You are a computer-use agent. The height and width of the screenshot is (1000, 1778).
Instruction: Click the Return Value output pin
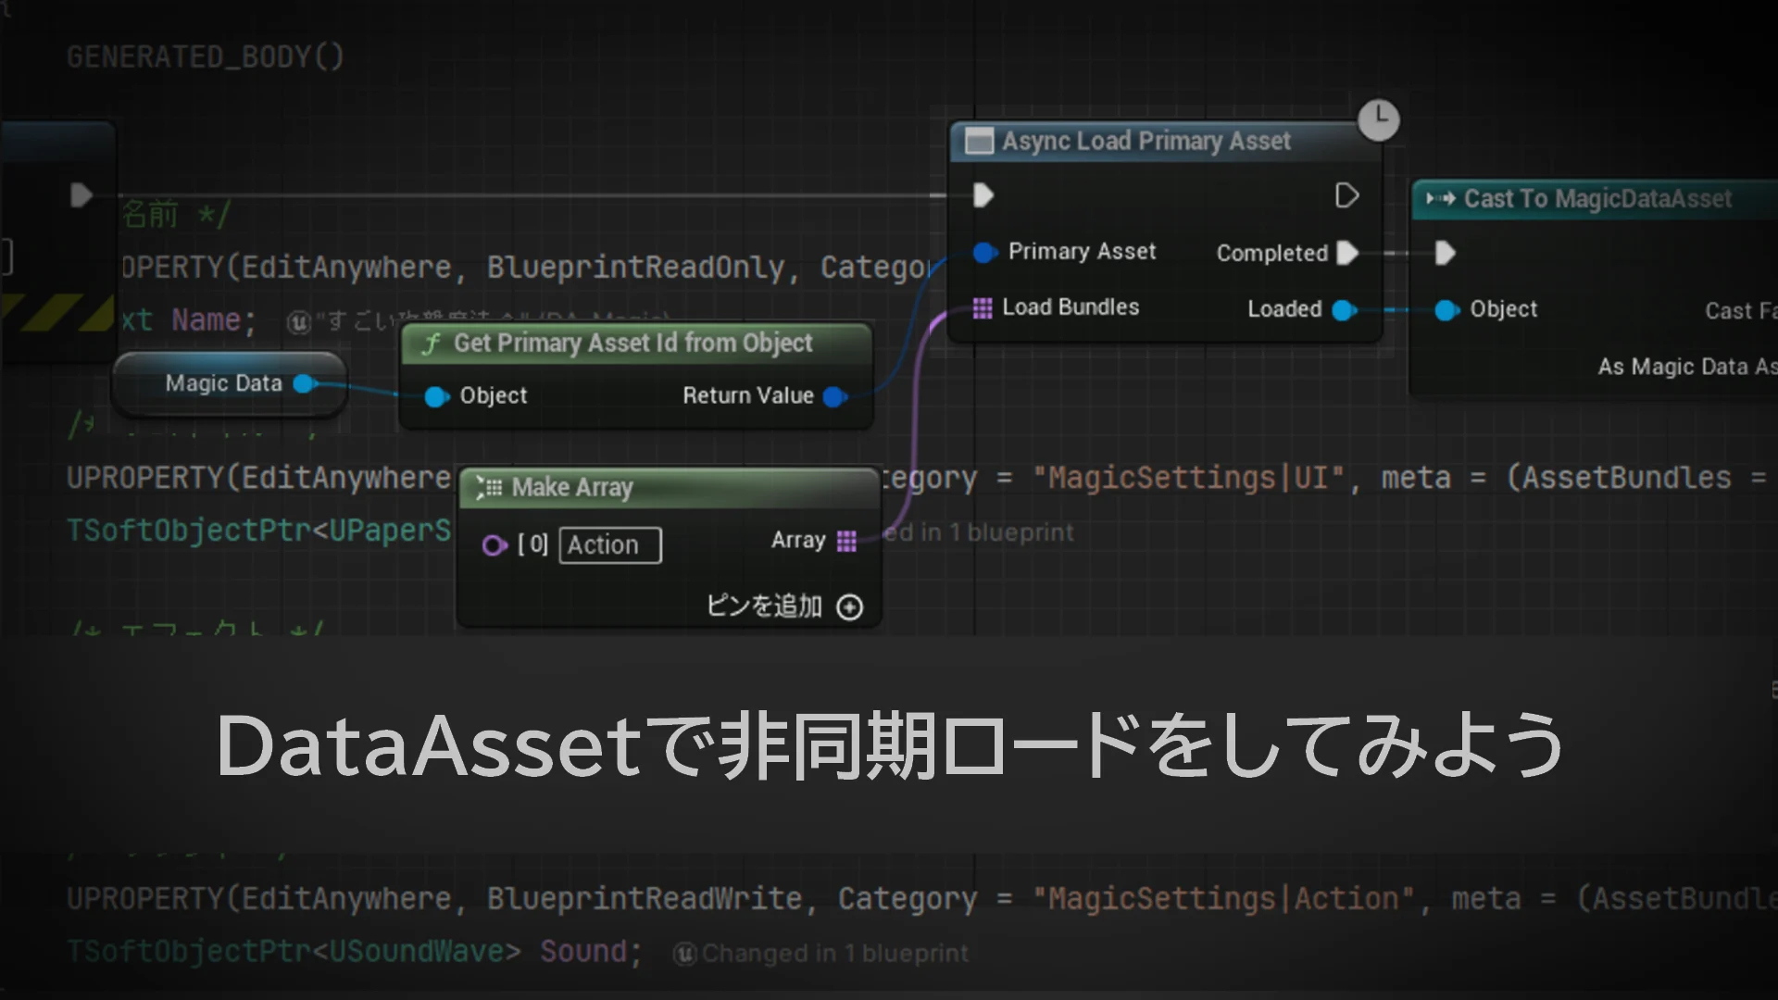[x=833, y=396]
